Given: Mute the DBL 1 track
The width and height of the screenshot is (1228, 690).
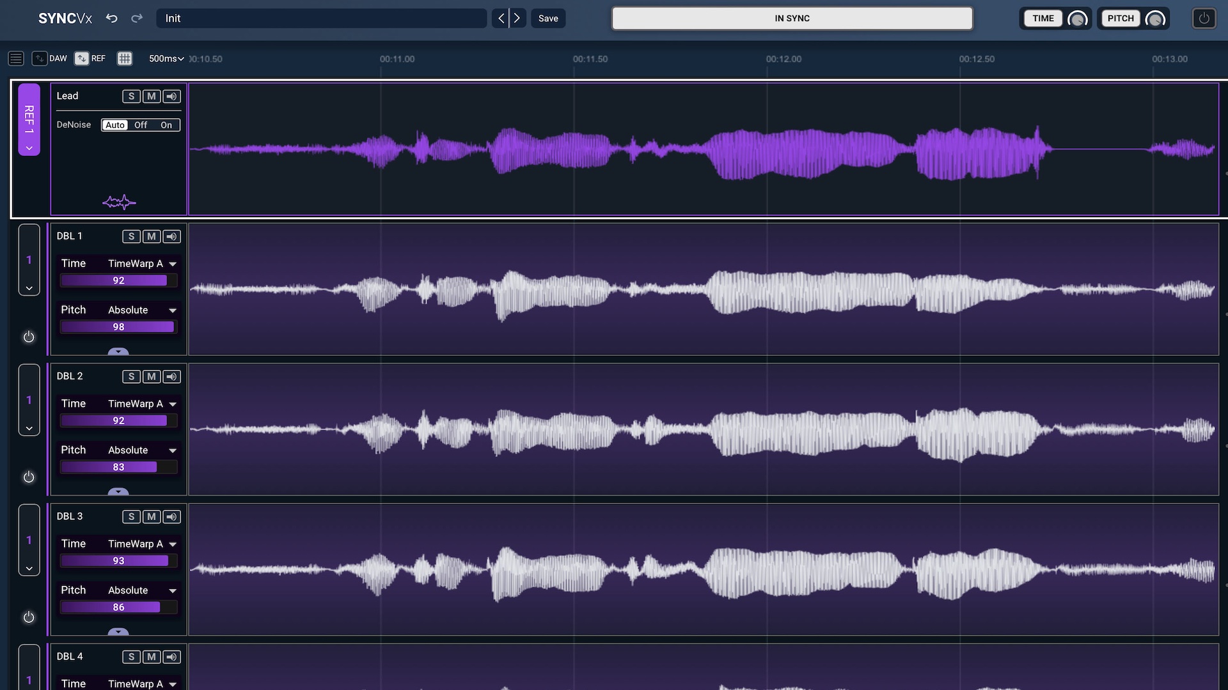Looking at the screenshot, I should 151,236.
